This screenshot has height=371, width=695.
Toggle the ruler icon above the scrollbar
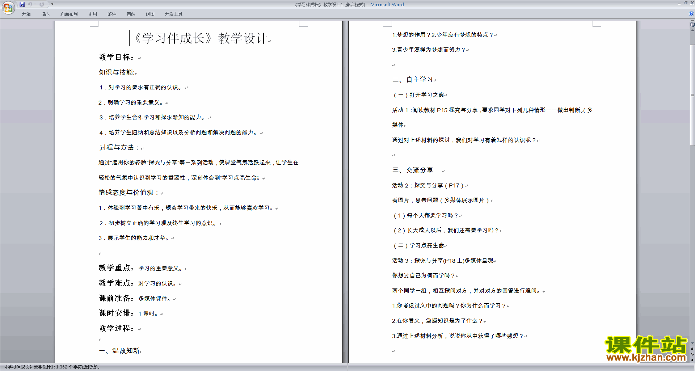click(x=692, y=25)
